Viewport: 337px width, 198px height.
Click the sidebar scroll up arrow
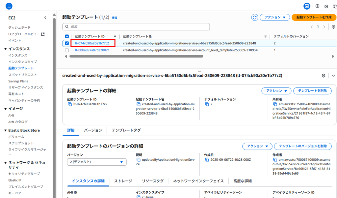[54, 15]
